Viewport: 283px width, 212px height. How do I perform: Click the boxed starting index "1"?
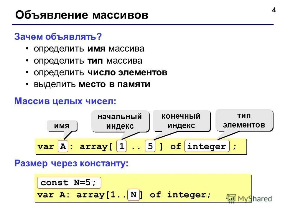pos(122,145)
